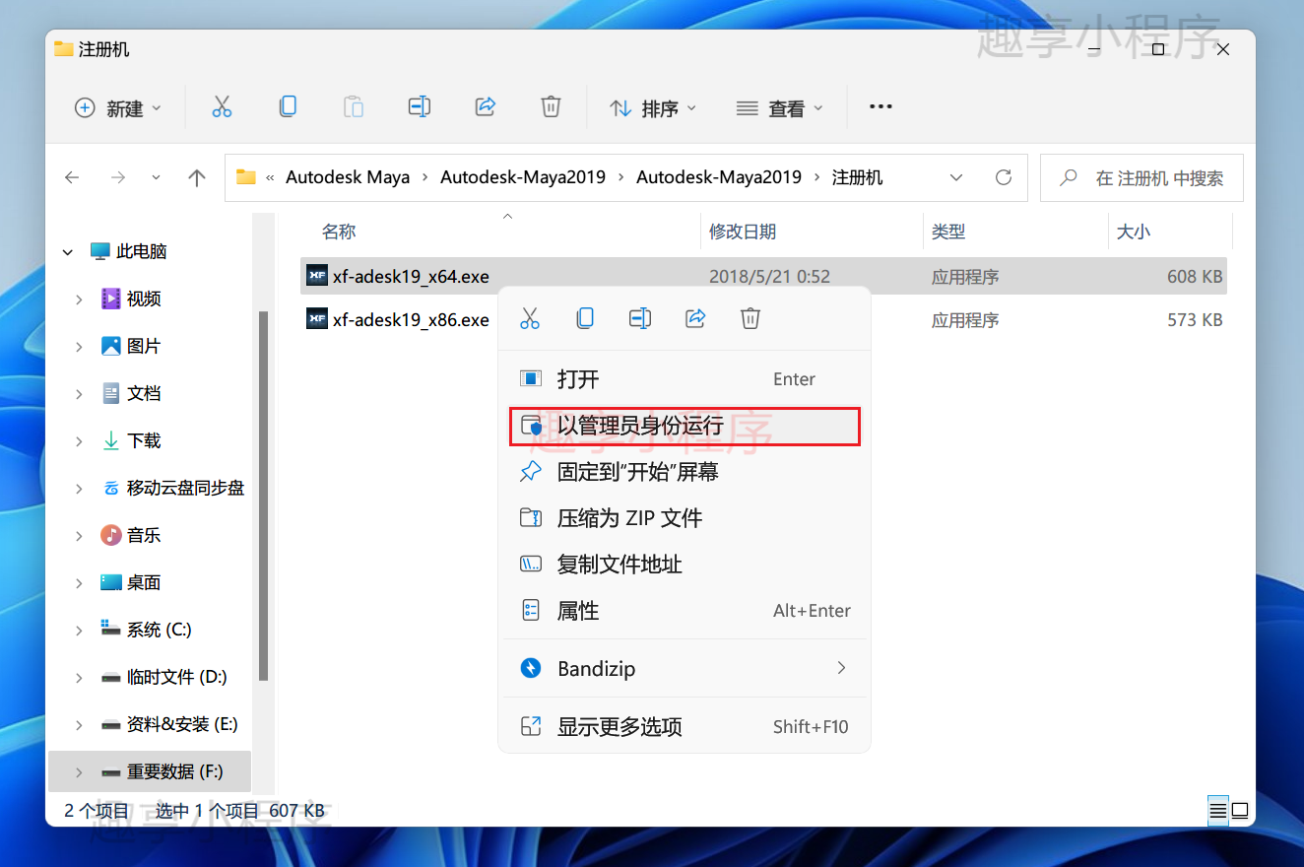Refresh the current folder

[x=1004, y=177]
